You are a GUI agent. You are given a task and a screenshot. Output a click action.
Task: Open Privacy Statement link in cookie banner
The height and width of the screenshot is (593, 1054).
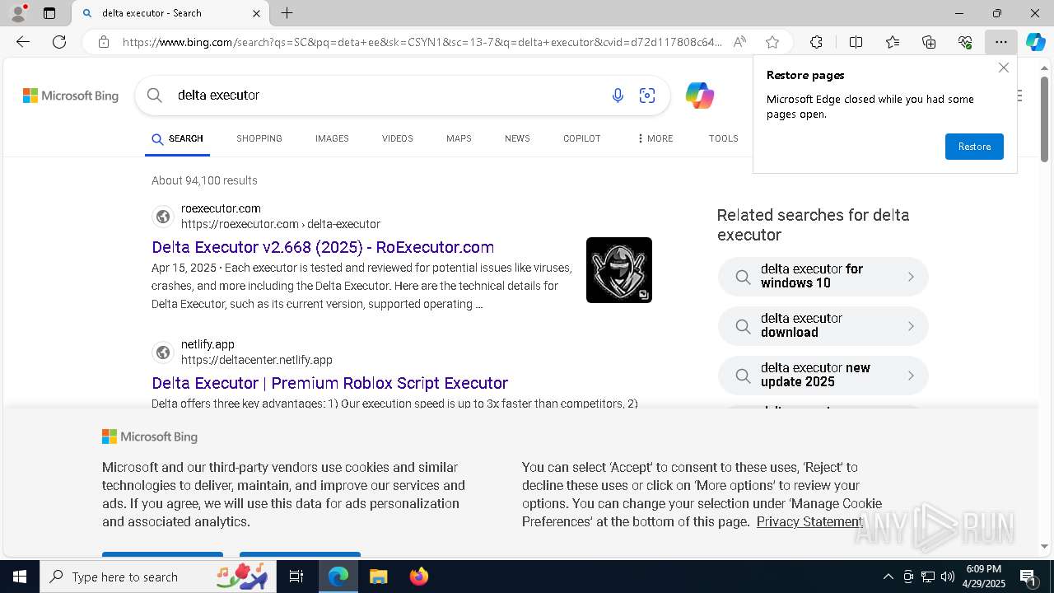click(809, 521)
